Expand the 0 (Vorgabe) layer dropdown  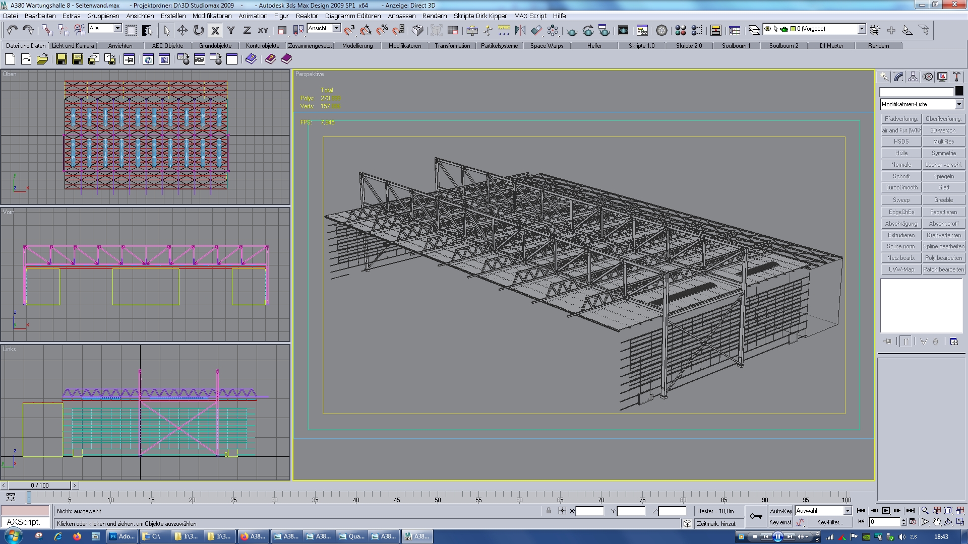click(862, 29)
